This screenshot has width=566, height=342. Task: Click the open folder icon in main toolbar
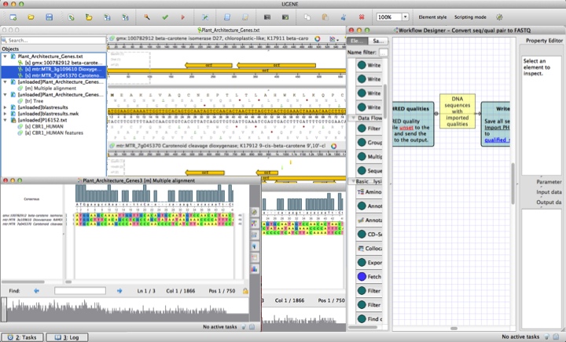coord(31,16)
